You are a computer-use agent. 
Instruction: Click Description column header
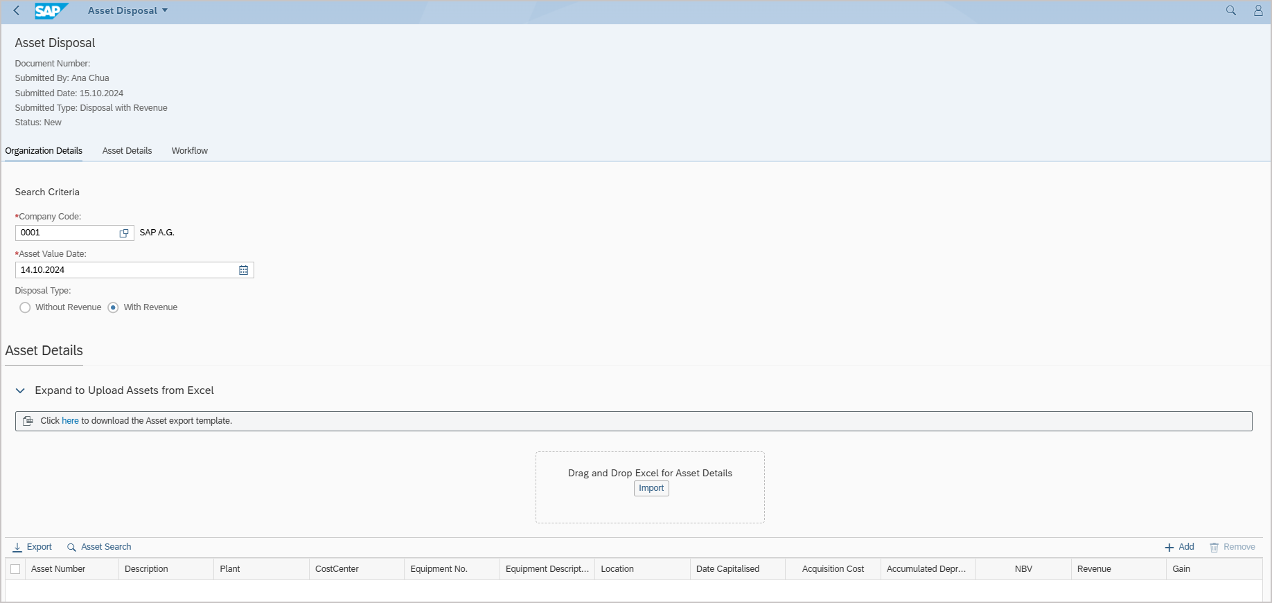[166, 569]
